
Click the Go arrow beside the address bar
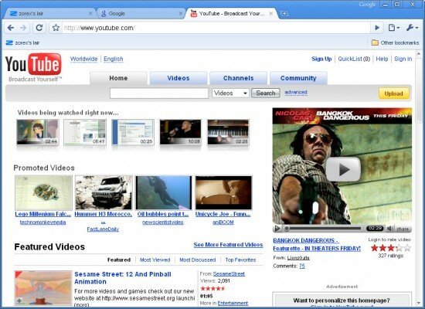[377, 28]
